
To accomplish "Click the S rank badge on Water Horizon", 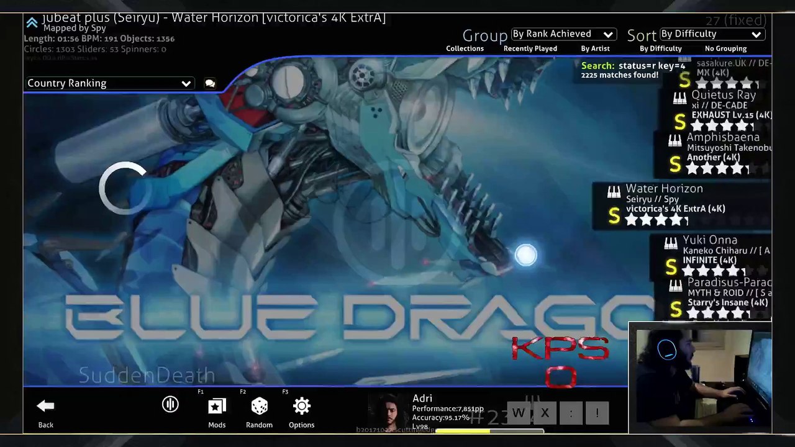I will (x=614, y=216).
